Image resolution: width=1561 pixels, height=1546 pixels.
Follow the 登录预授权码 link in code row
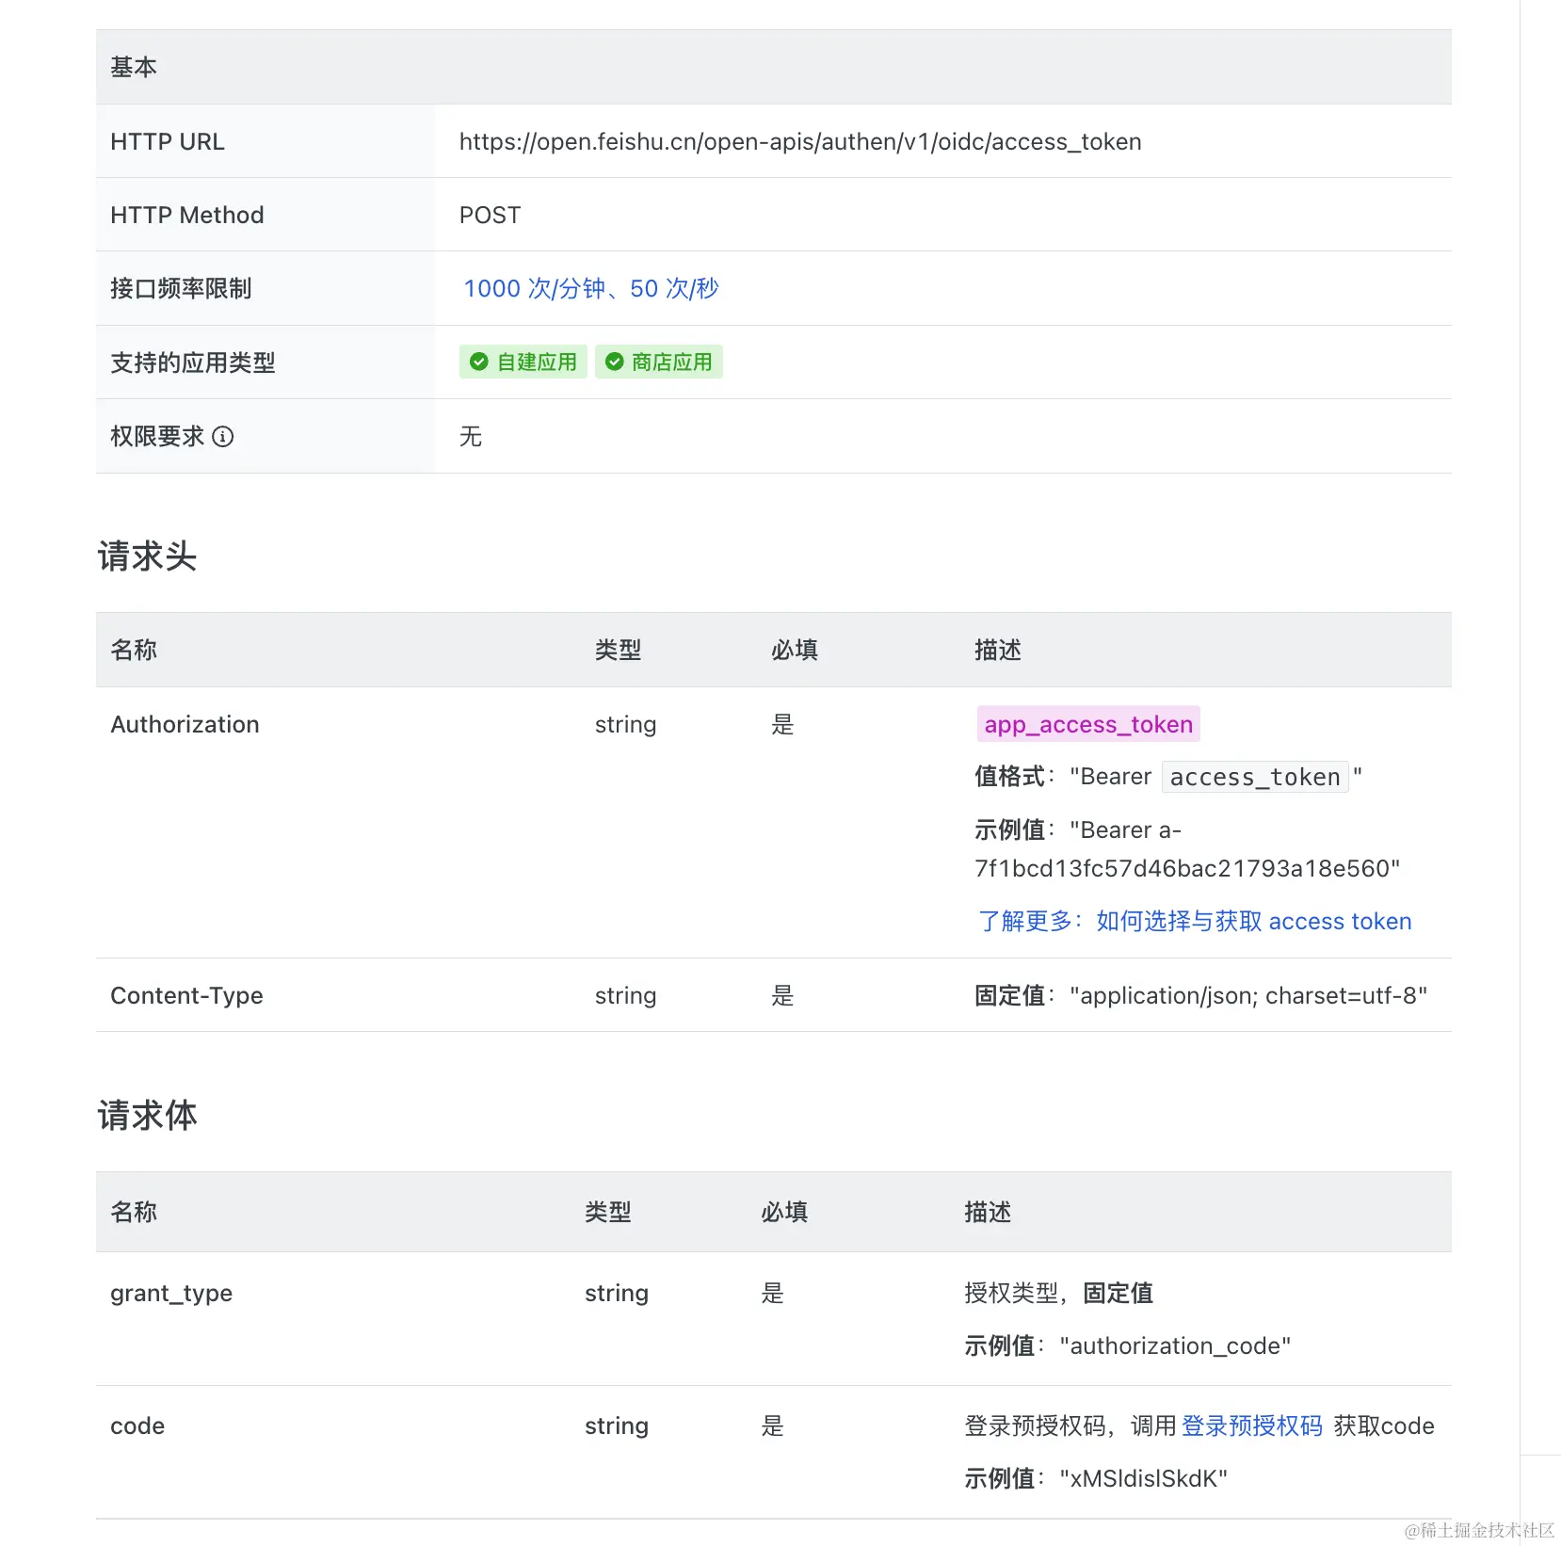click(1252, 1425)
